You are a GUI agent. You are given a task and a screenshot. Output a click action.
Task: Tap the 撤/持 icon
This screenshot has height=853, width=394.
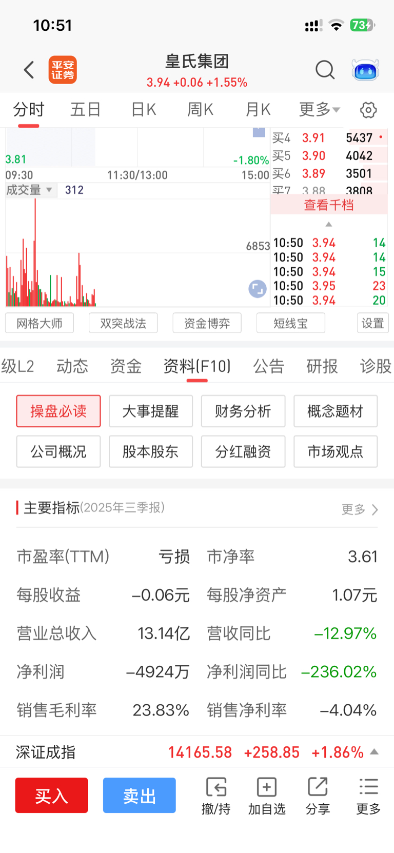click(x=216, y=787)
